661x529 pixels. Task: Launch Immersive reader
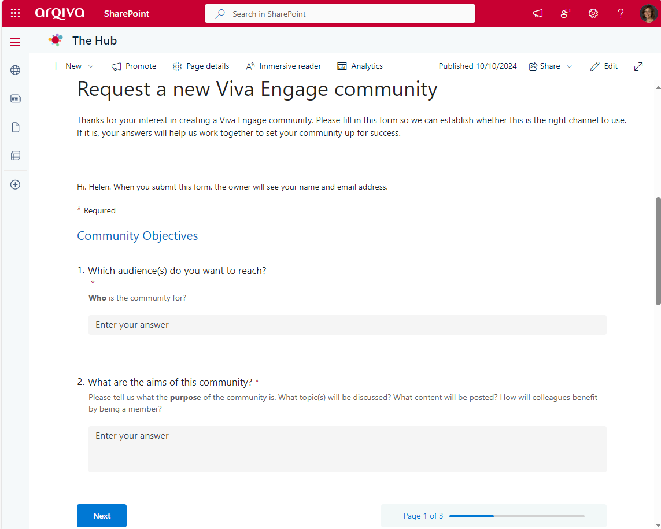(283, 66)
